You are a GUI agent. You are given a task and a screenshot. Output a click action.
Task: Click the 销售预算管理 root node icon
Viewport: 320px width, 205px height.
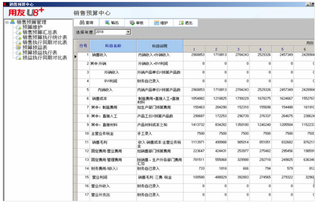point(13,22)
